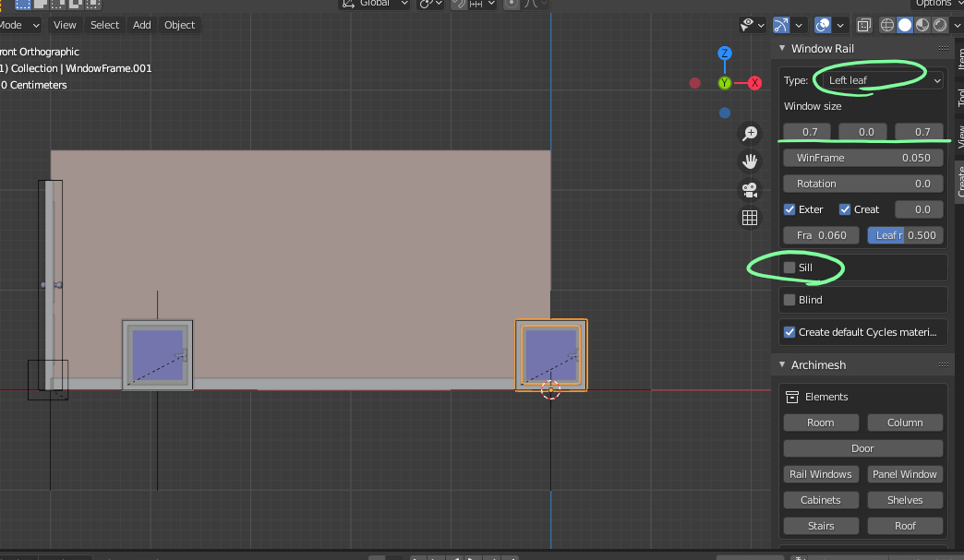964x560 pixels.
Task: Click the transform orientation icon beside Global
Action: point(349,4)
